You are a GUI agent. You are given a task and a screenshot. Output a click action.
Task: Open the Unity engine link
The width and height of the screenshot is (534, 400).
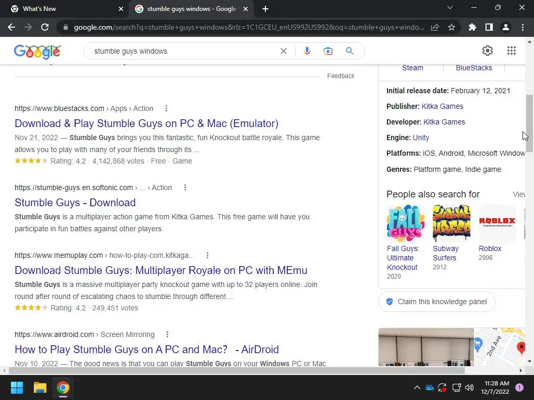(421, 137)
